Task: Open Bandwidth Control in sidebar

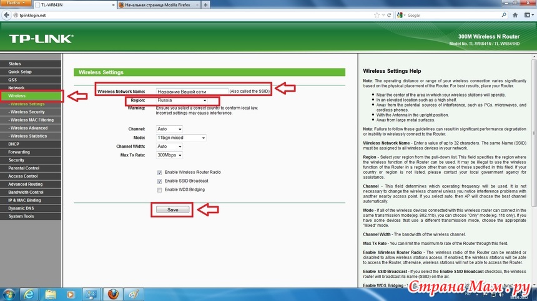Action: click(31, 193)
